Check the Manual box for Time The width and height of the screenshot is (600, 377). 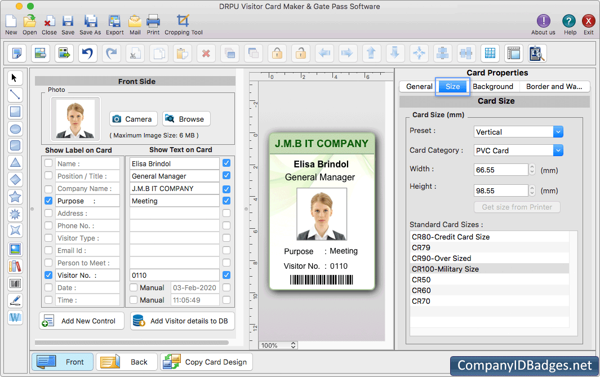click(134, 300)
